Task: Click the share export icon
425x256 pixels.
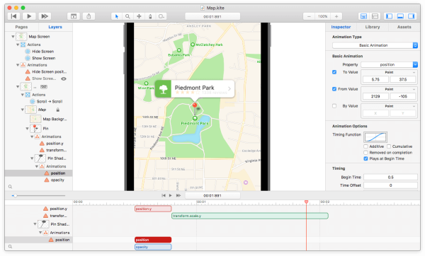Action: pos(89,16)
